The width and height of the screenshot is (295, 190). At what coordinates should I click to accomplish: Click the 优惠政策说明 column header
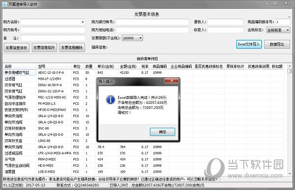(x=258, y=66)
